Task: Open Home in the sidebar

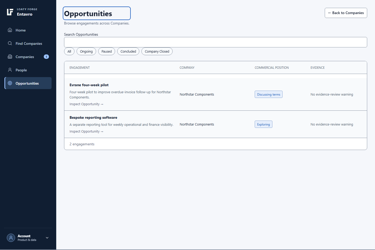Action: pyautogui.click(x=28, y=30)
